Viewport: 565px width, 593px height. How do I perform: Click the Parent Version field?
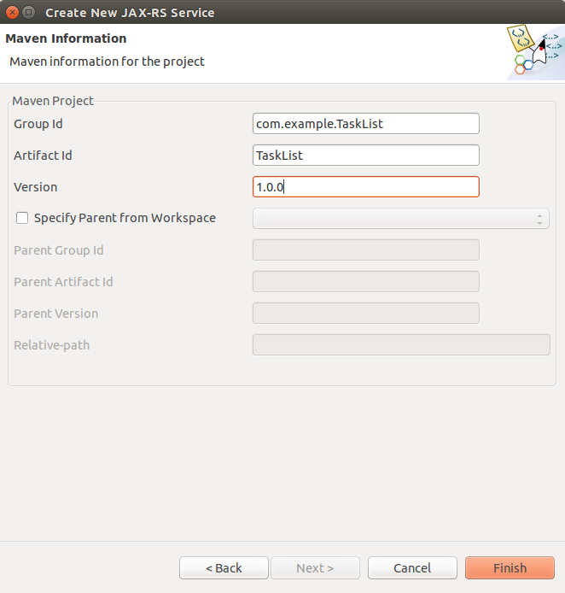coord(365,313)
